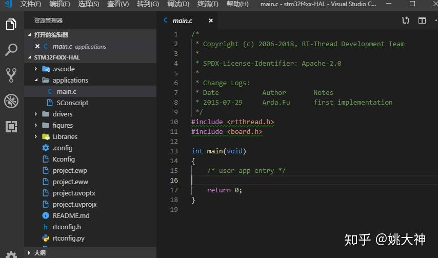This screenshot has width=438, height=258.
Task: Expand the figures folder arrow
Action: coord(36,125)
